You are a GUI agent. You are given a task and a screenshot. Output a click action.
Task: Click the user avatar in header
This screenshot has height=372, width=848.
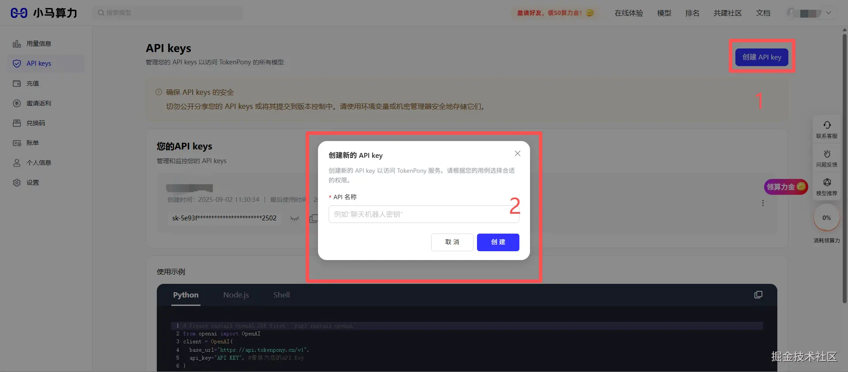(x=792, y=13)
